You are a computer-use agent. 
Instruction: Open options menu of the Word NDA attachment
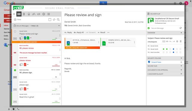[99, 42]
